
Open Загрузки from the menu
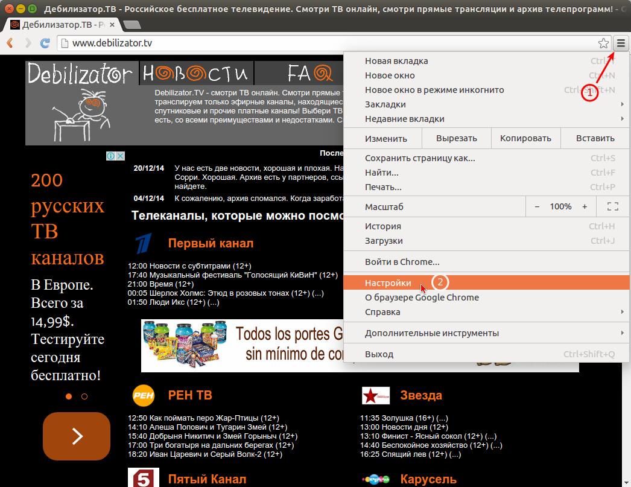point(486,241)
